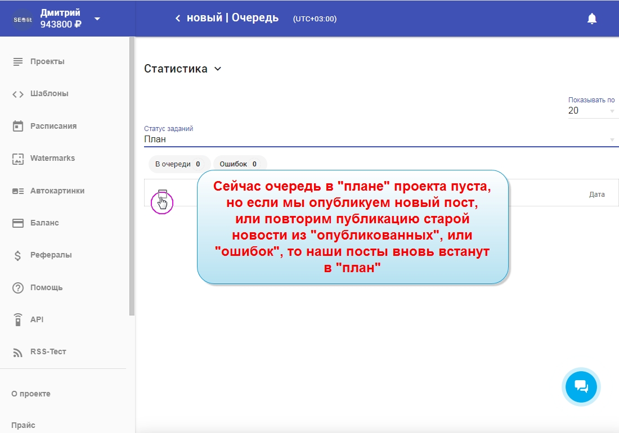The width and height of the screenshot is (619, 433).
Task: Click the Рефералы dollar sign icon
Action: click(x=18, y=255)
